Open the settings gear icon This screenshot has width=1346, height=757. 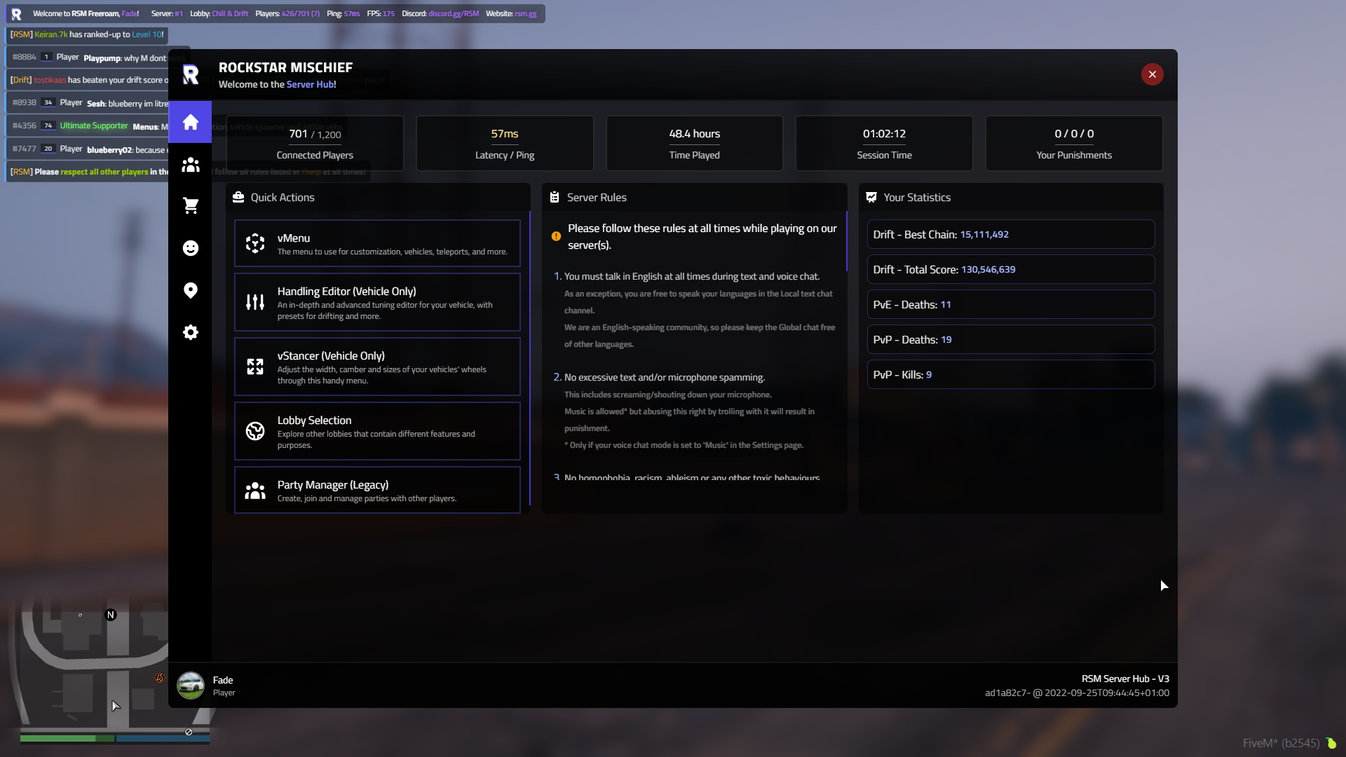tap(190, 332)
